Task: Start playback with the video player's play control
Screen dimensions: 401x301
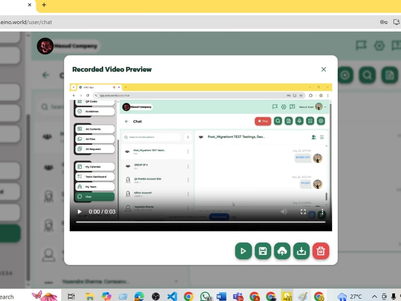Action: point(79,212)
